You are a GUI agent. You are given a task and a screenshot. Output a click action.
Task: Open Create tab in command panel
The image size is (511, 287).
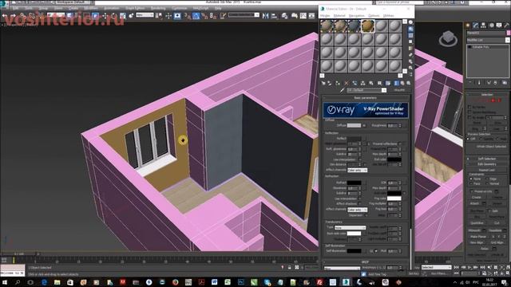tap(469, 26)
